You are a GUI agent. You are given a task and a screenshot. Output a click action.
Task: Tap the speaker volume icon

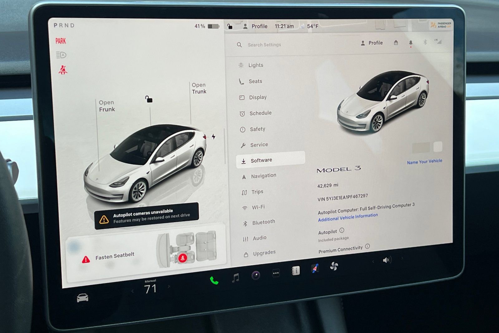pos(387,260)
